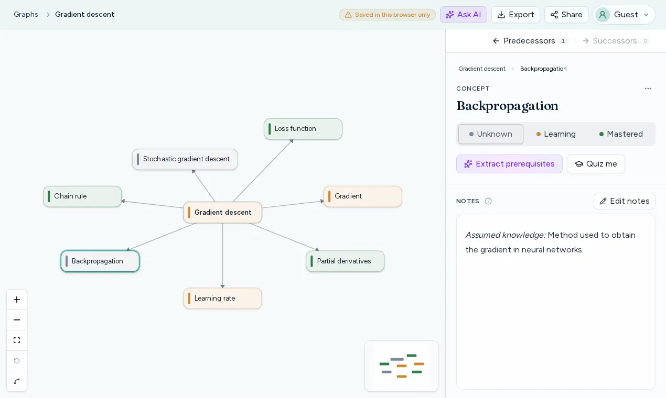
Task: Show the Predecessors list
Action: click(x=530, y=41)
